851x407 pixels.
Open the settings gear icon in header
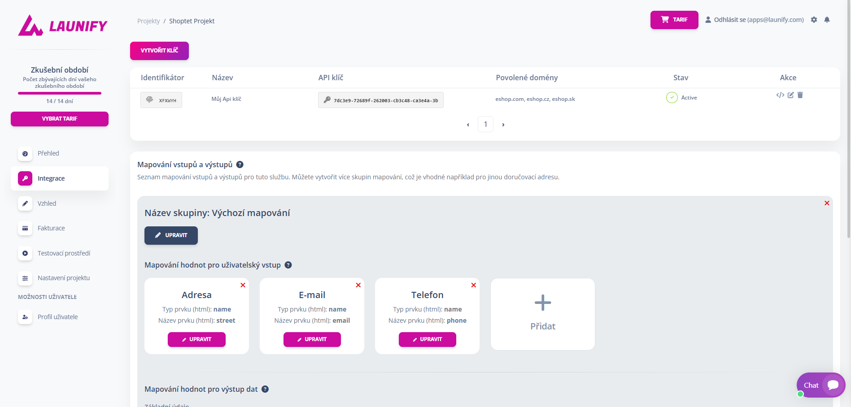pos(814,20)
